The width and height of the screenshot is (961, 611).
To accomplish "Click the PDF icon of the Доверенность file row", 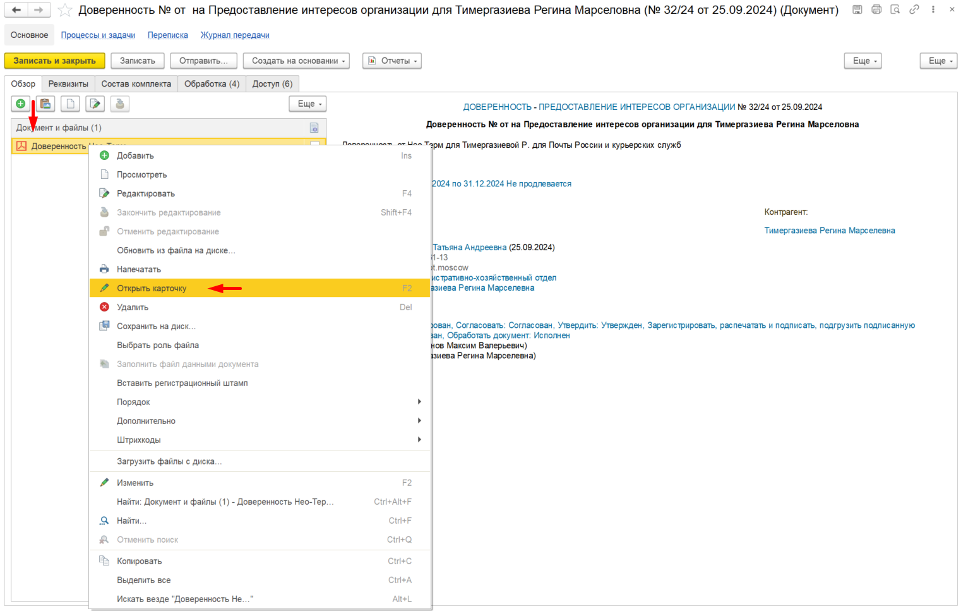I will [21, 146].
